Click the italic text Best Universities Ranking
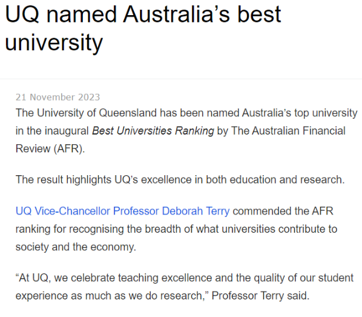This screenshot has width=362, height=317. pyautogui.click(x=153, y=131)
